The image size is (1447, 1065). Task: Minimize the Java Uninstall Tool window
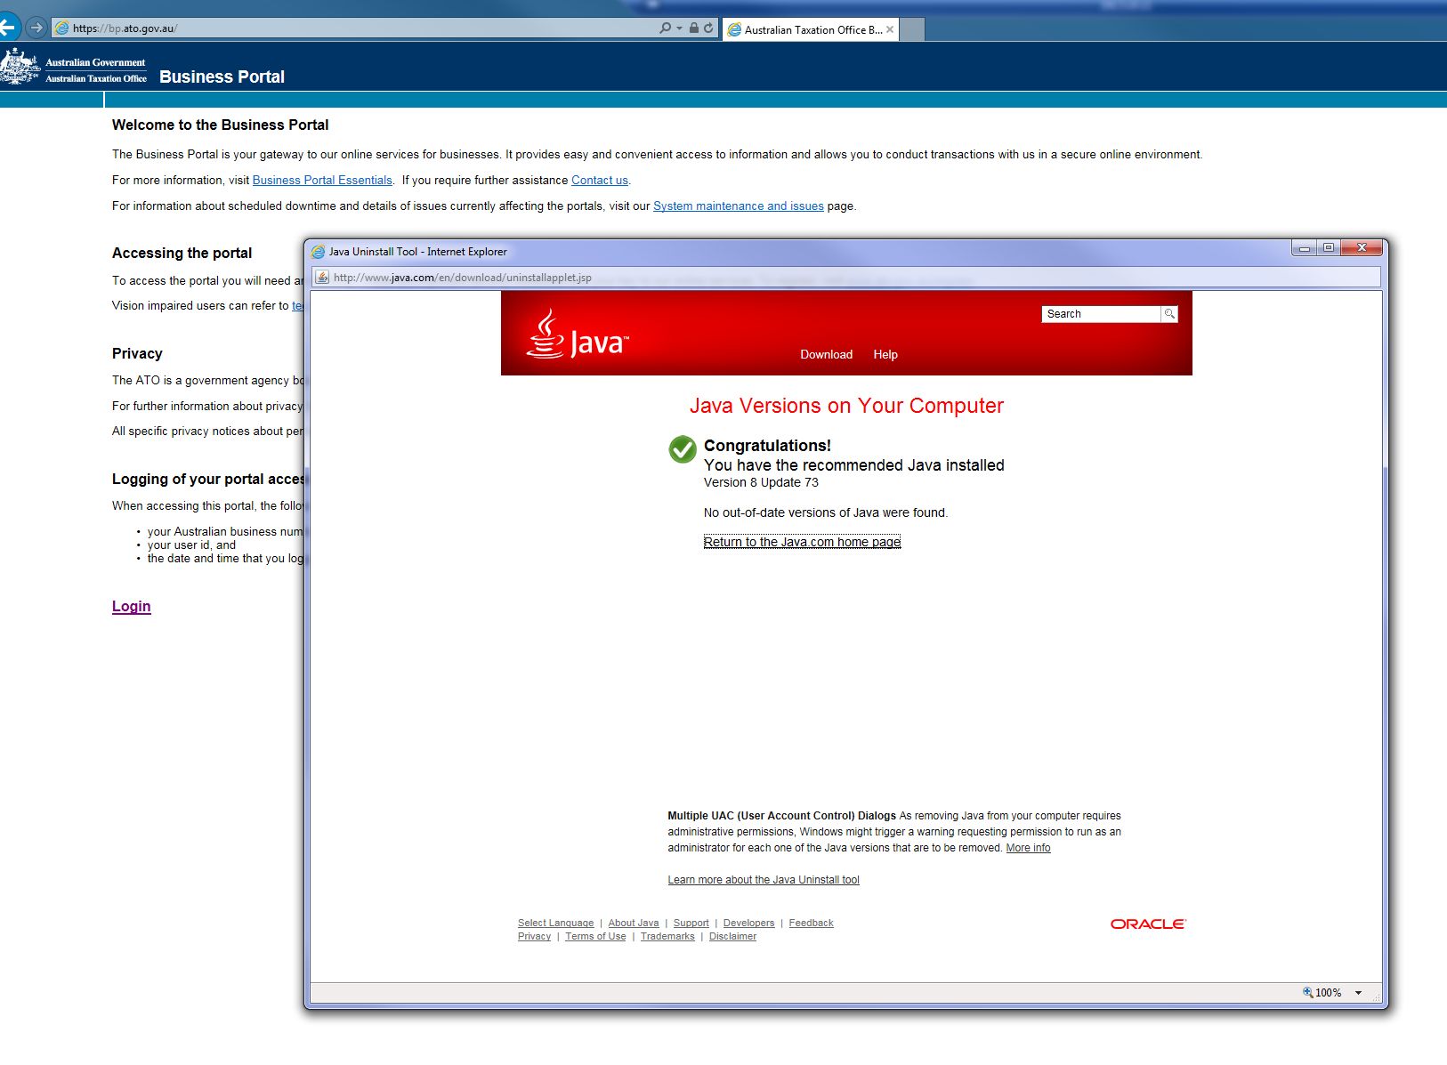1305,248
